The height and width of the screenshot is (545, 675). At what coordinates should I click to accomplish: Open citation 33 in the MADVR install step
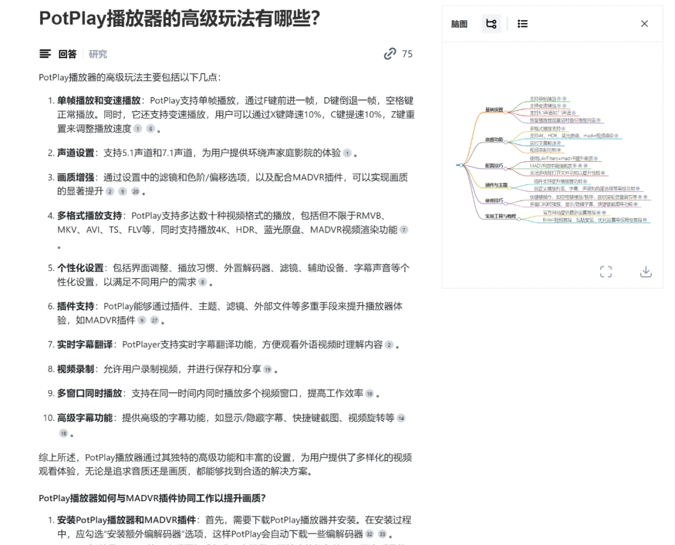(382, 534)
